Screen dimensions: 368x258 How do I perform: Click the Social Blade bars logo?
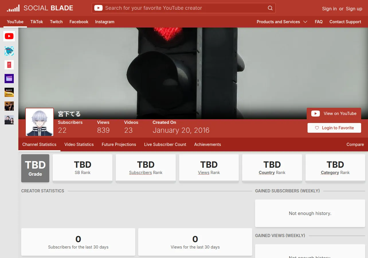click(x=13, y=8)
